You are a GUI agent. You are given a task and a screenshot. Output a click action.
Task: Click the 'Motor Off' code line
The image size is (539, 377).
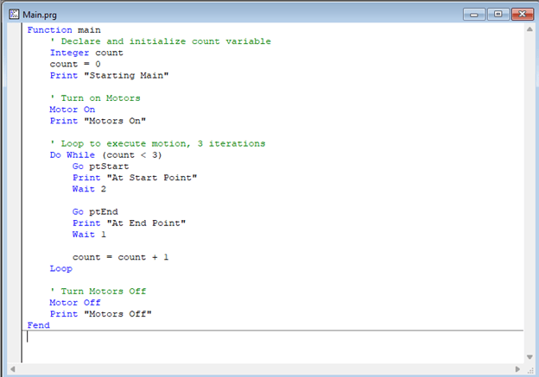pyautogui.click(x=75, y=303)
